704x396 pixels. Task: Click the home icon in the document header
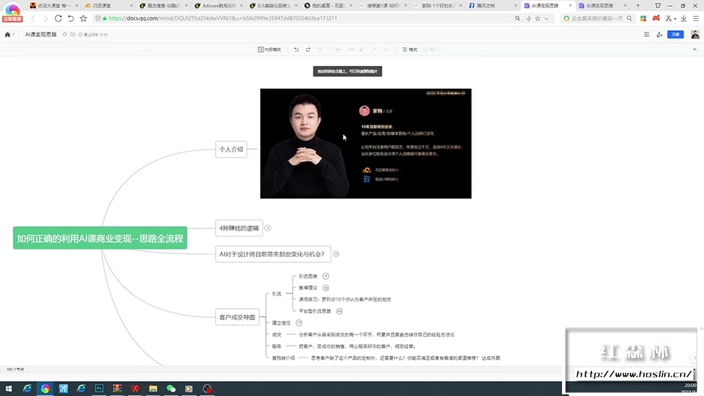[8, 35]
